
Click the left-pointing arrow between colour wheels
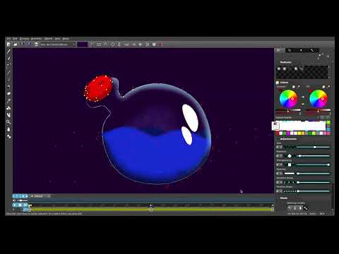[x=303, y=104]
